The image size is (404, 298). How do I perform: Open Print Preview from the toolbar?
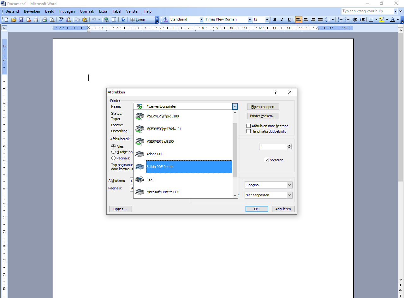[52, 20]
